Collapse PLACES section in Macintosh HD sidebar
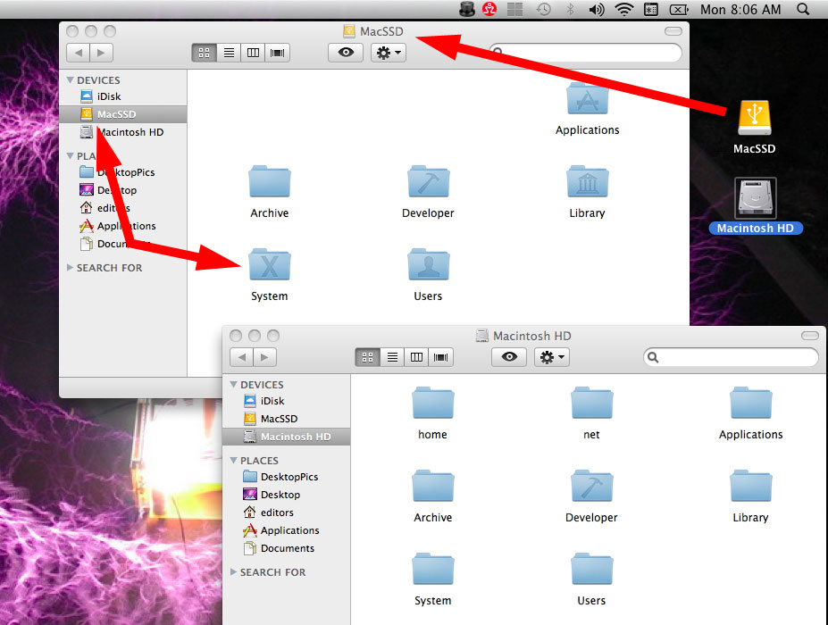828x625 pixels. (x=233, y=461)
